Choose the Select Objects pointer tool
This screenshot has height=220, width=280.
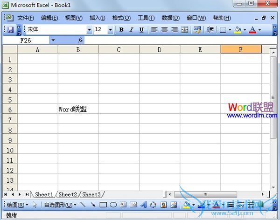[35, 205]
